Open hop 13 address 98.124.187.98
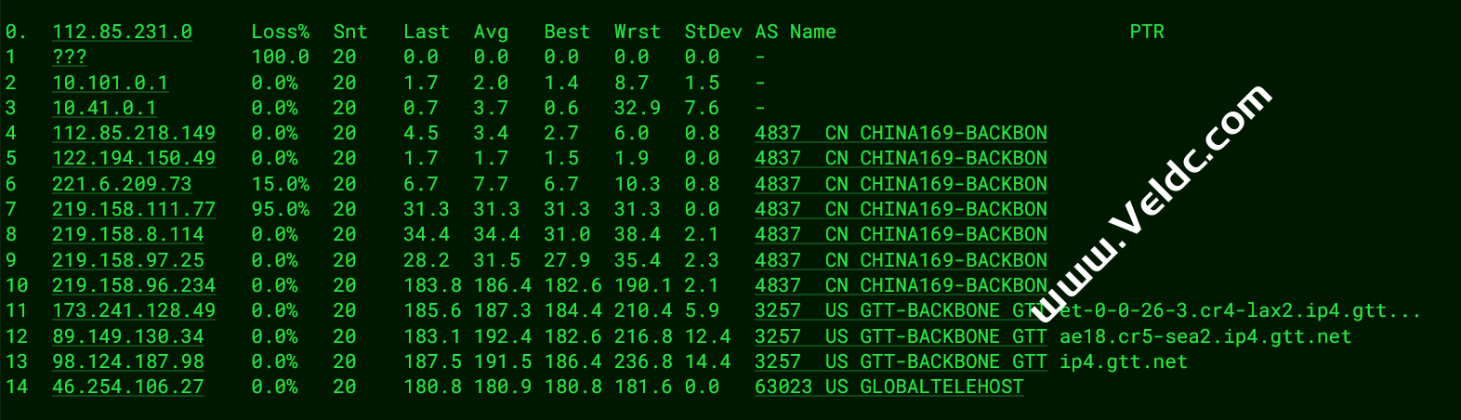Viewport: 1461px width, 420px height. (128, 361)
